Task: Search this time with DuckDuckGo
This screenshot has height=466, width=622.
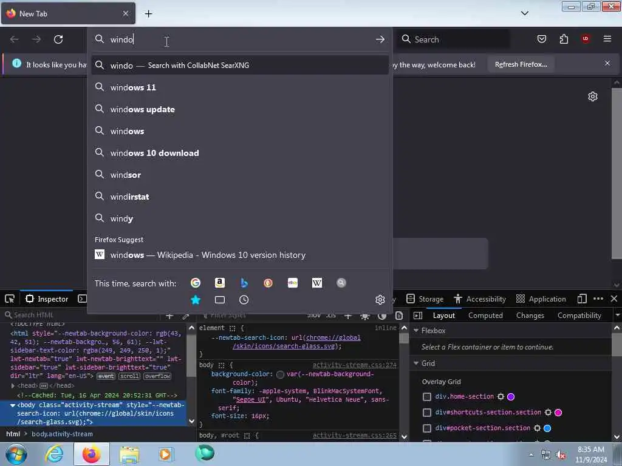Action: (x=268, y=283)
